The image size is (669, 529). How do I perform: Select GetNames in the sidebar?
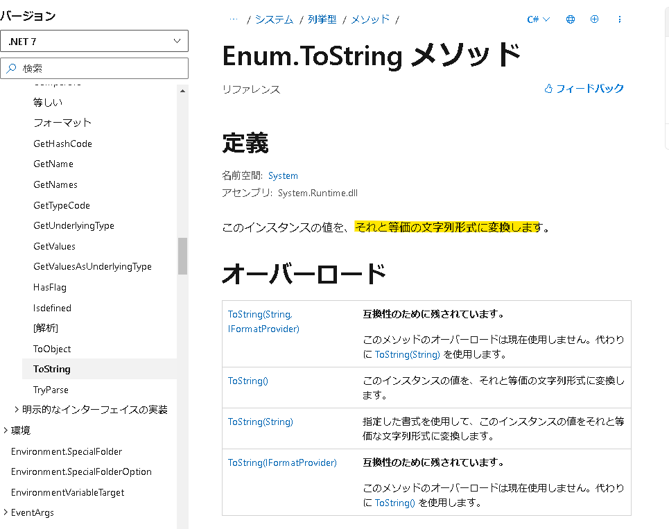pyautogui.click(x=55, y=184)
